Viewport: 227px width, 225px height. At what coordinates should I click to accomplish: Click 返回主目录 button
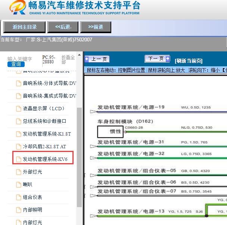(24, 27)
